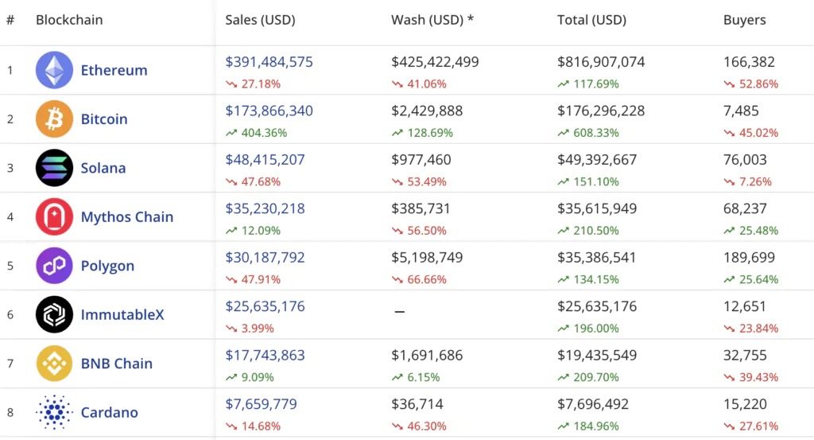Click Bitcoin sales change 404.36%
This screenshot has height=440, width=814.
point(257,133)
